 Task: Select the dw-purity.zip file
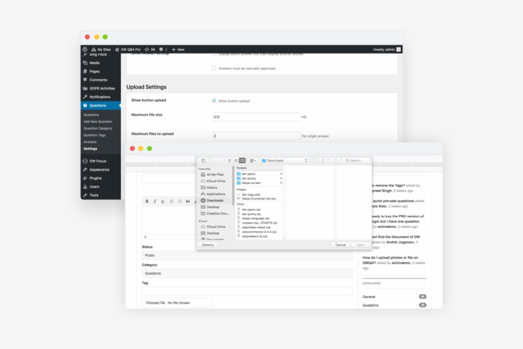click(251, 214)
